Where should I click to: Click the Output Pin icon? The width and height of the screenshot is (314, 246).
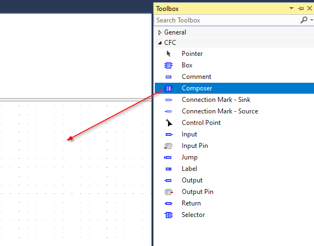point(169,192)
